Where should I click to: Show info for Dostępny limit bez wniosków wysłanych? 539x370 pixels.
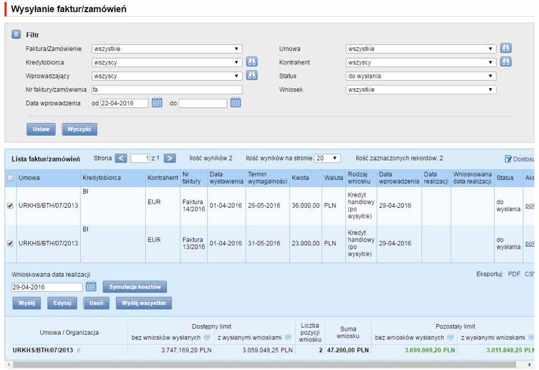tap(207, 337)
